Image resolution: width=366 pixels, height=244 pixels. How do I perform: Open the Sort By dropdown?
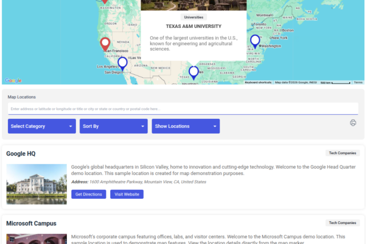pyautogui.click(x=113, y=126)
